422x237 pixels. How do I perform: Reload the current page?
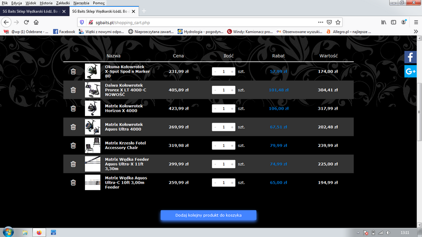[x=26, y=22]
